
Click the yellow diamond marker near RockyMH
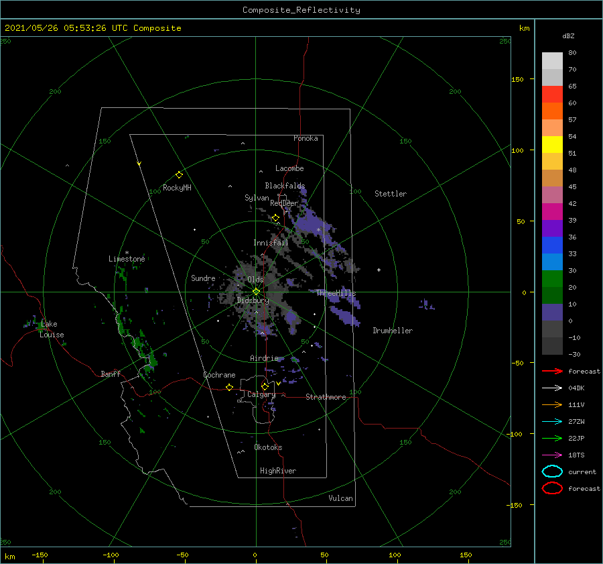tap(179, 175)
